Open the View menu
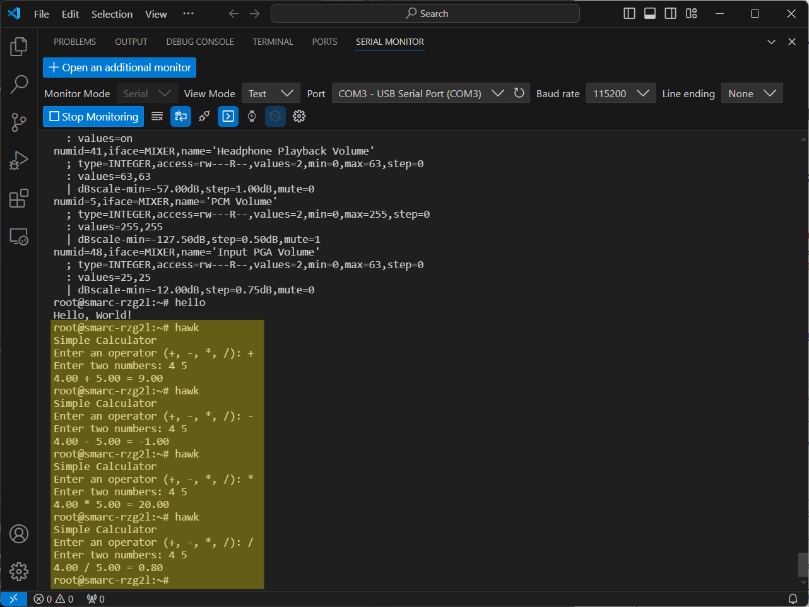The height and width of the screenshot is (607, 809). click(156, 14)
